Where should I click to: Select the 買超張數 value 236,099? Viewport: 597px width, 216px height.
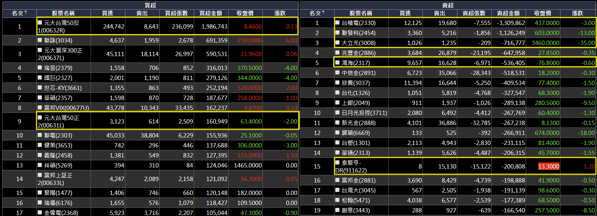pyautogui.click(x=182, y=26)
